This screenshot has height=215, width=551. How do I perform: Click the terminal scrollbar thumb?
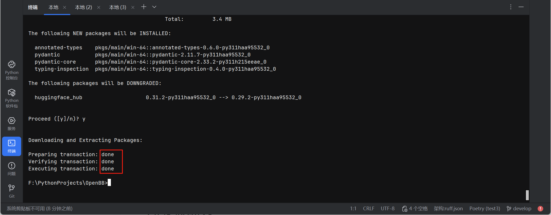click(527, 195)
